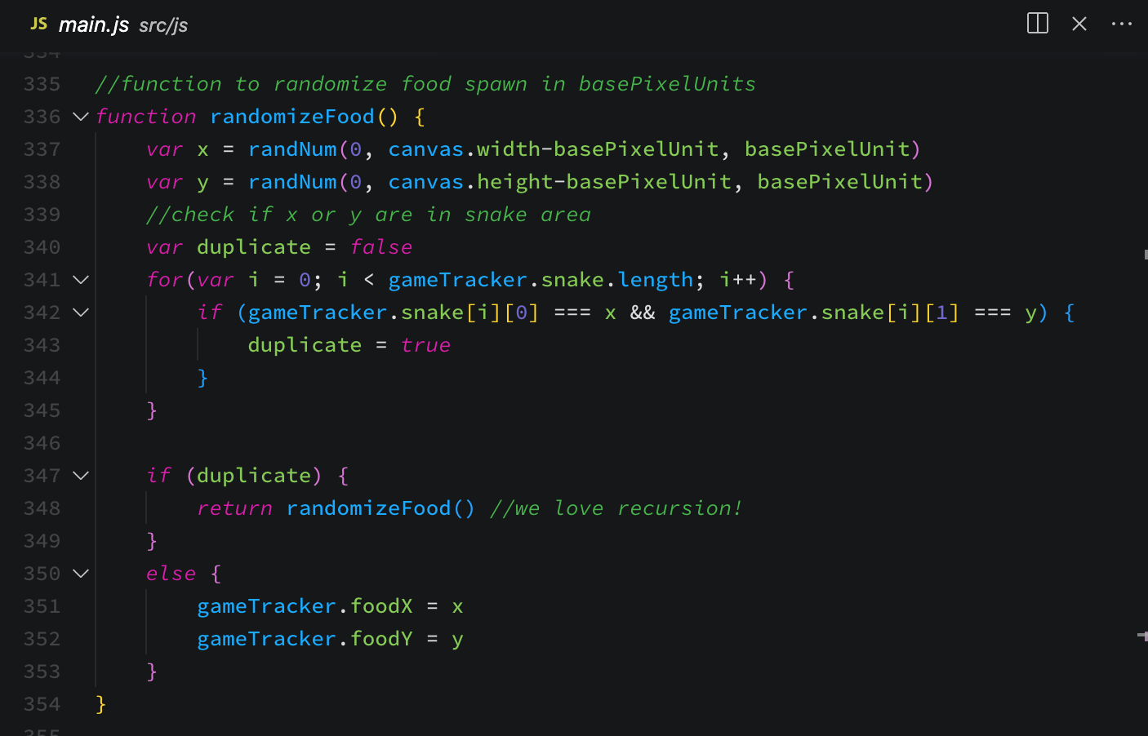Viewport: 1148px width, 736px height.
Task: Click the 'true' value on line 343
Action: coord(425,345)
